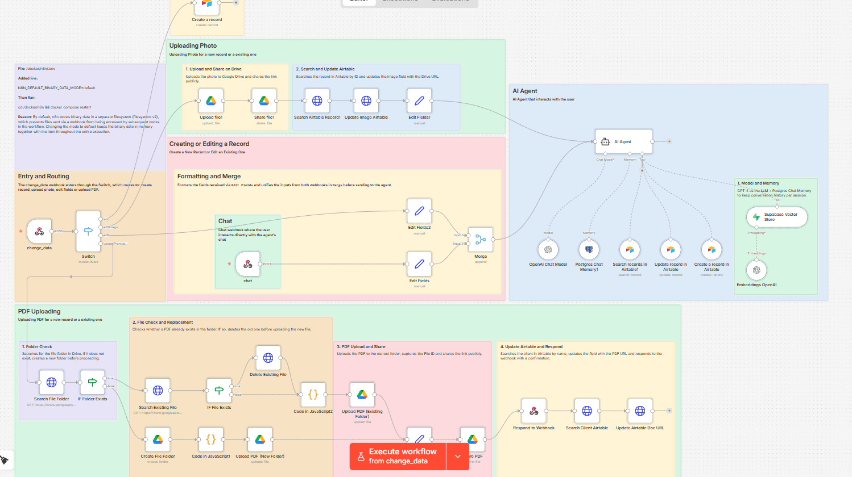Select the chat webhook node
The width and height of the screenshot is (852, 477).
pyautogui.click(x=248, y=264)
